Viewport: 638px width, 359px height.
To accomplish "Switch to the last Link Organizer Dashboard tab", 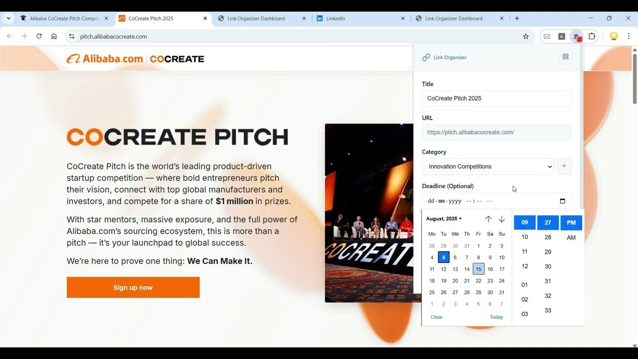I will 459,18.
